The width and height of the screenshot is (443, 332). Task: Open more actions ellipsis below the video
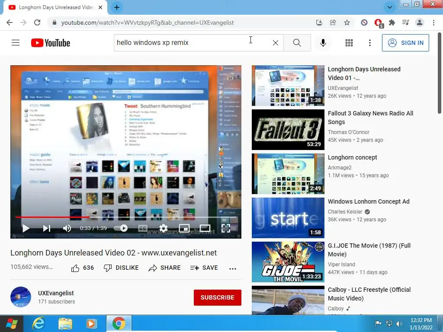coord(233,268)
